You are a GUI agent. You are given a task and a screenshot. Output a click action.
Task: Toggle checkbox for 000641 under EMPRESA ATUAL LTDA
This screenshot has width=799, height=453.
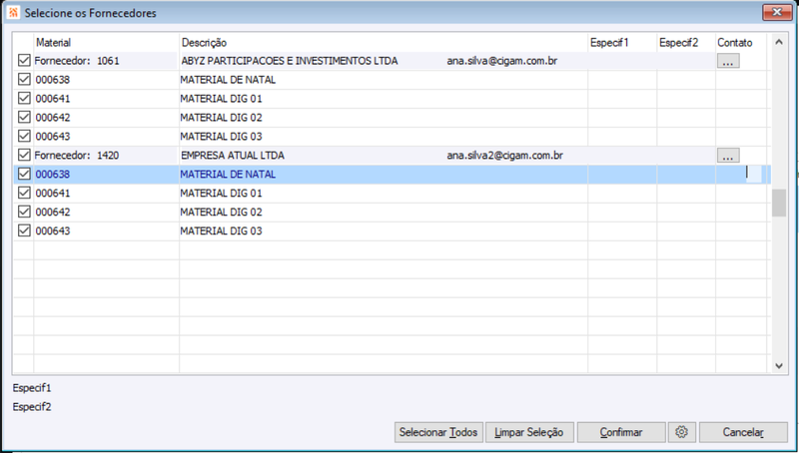24,193
